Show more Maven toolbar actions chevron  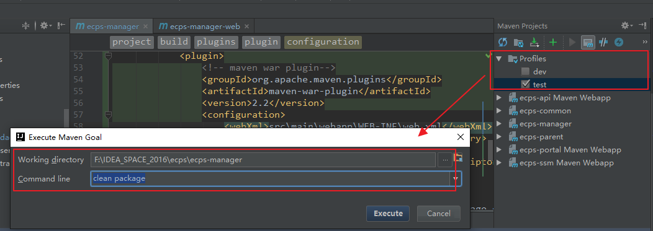pos(645,42)
